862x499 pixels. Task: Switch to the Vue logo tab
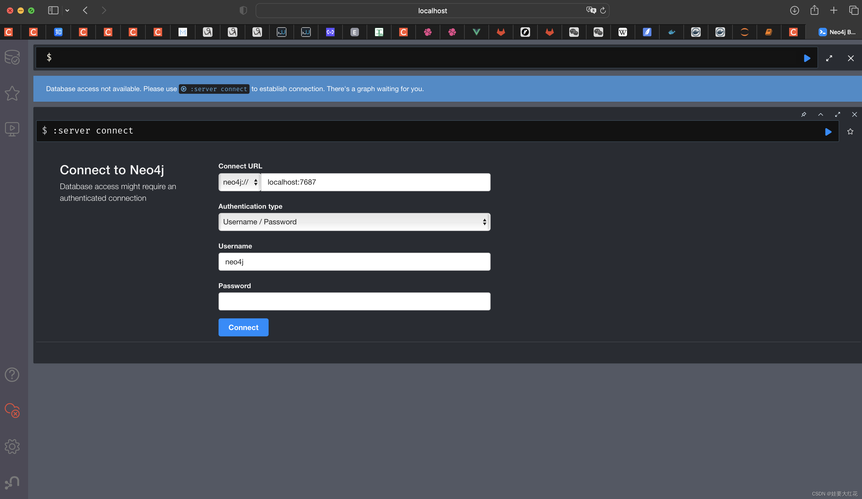pyautogui.click(x=476, y=32)
